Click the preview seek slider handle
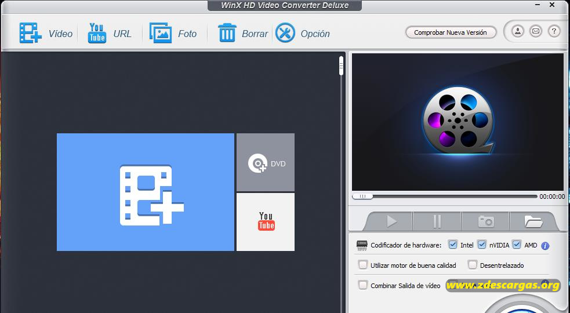 coord(362,196)
